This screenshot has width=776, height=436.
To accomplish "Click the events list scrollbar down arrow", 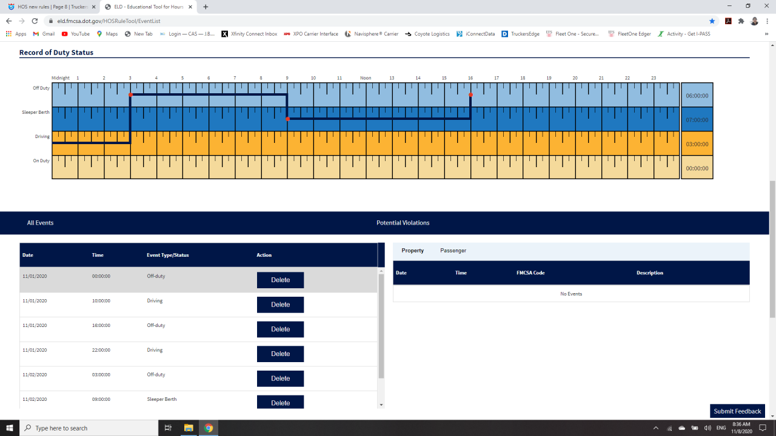I will [381, 405].
